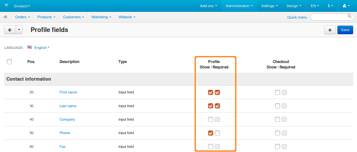Click the Type column header

tap(123, 62)
